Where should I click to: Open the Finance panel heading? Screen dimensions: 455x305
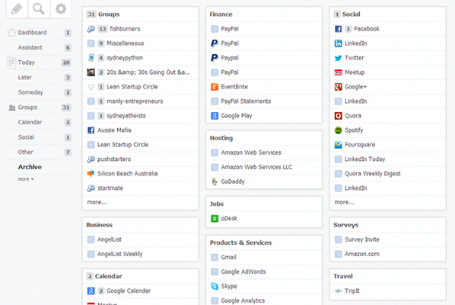click(221, 14)
